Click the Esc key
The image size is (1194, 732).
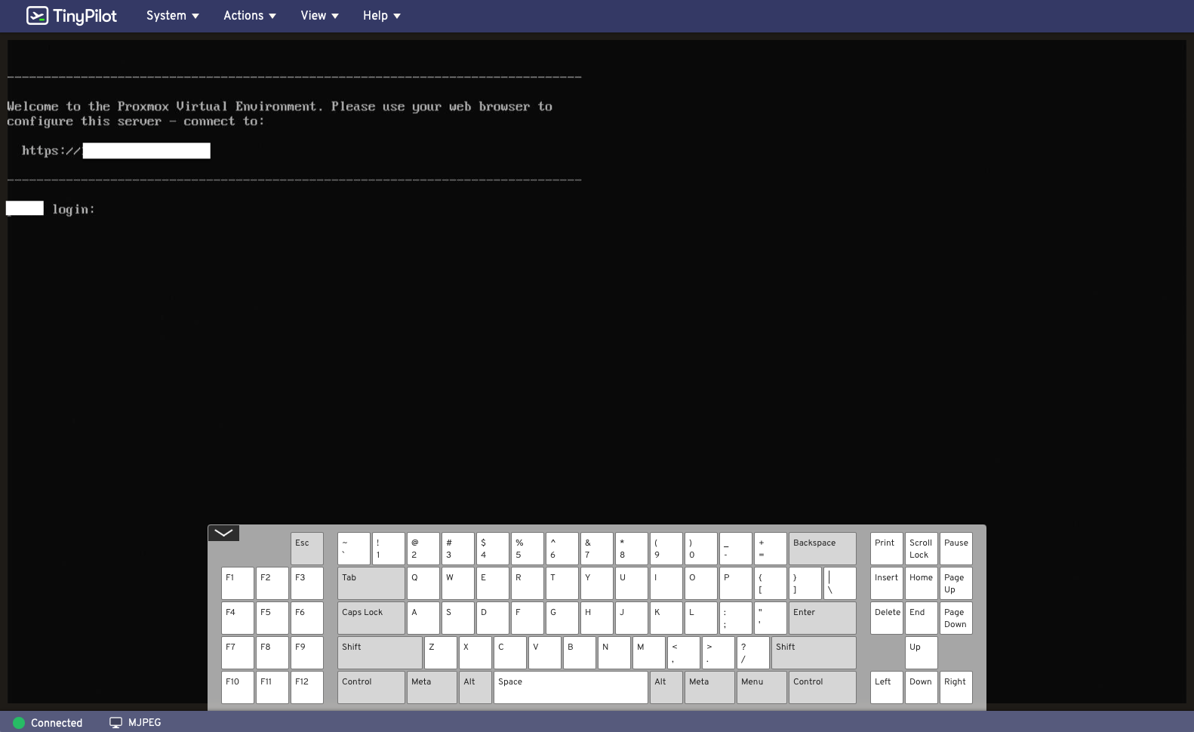pos(307,549)
